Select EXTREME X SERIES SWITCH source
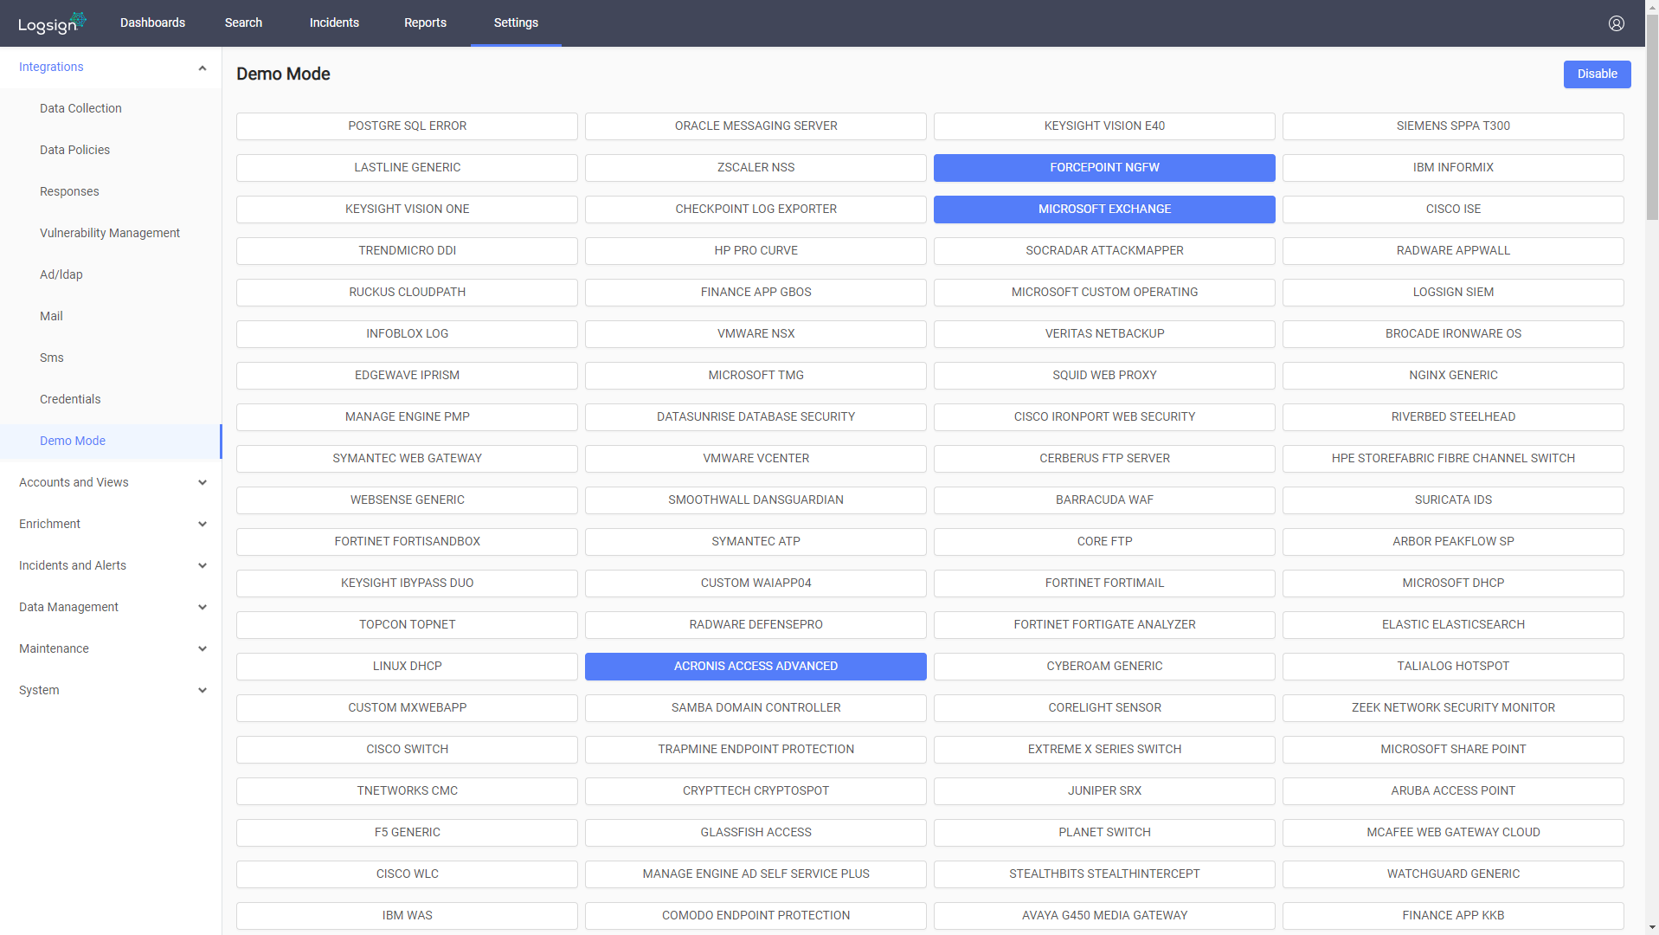Image resolution: width=1659 pixels, height=935 pixels. tap(1104, 750)
